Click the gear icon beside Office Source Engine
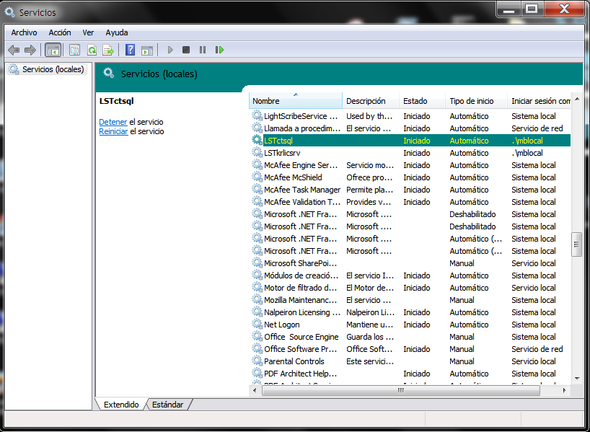The width and height of the screenshot is (590, 432). (257, 336)
